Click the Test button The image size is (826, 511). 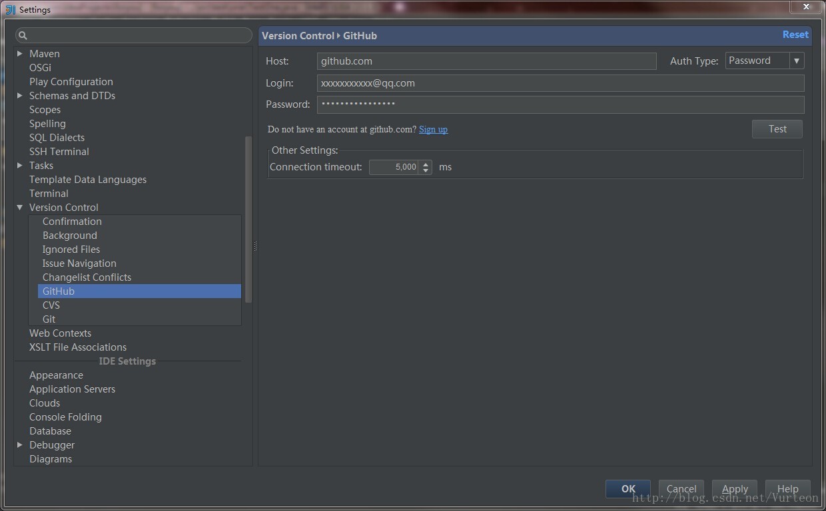point(777,129)
